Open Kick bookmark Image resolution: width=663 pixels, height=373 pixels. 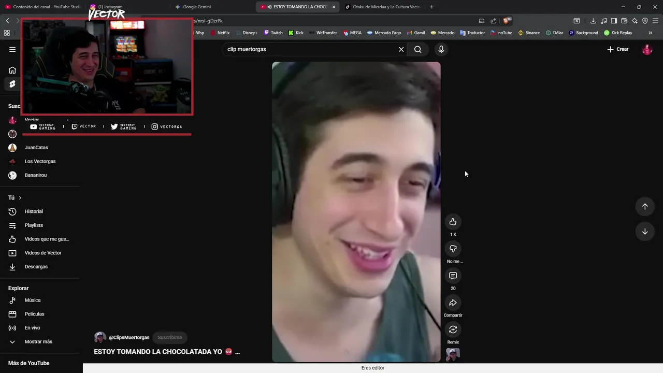(x=296, y=33)
